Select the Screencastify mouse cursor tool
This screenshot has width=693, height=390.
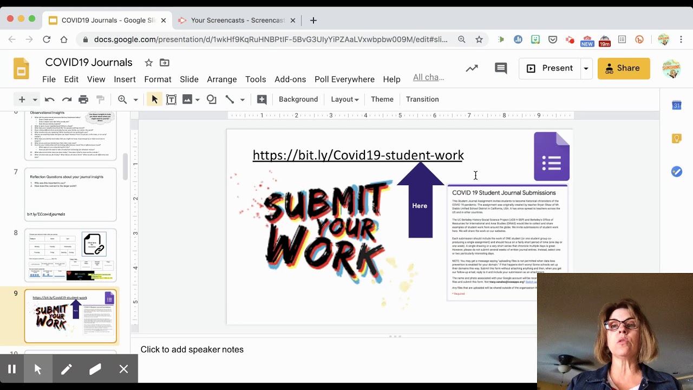tap(38, 369)
